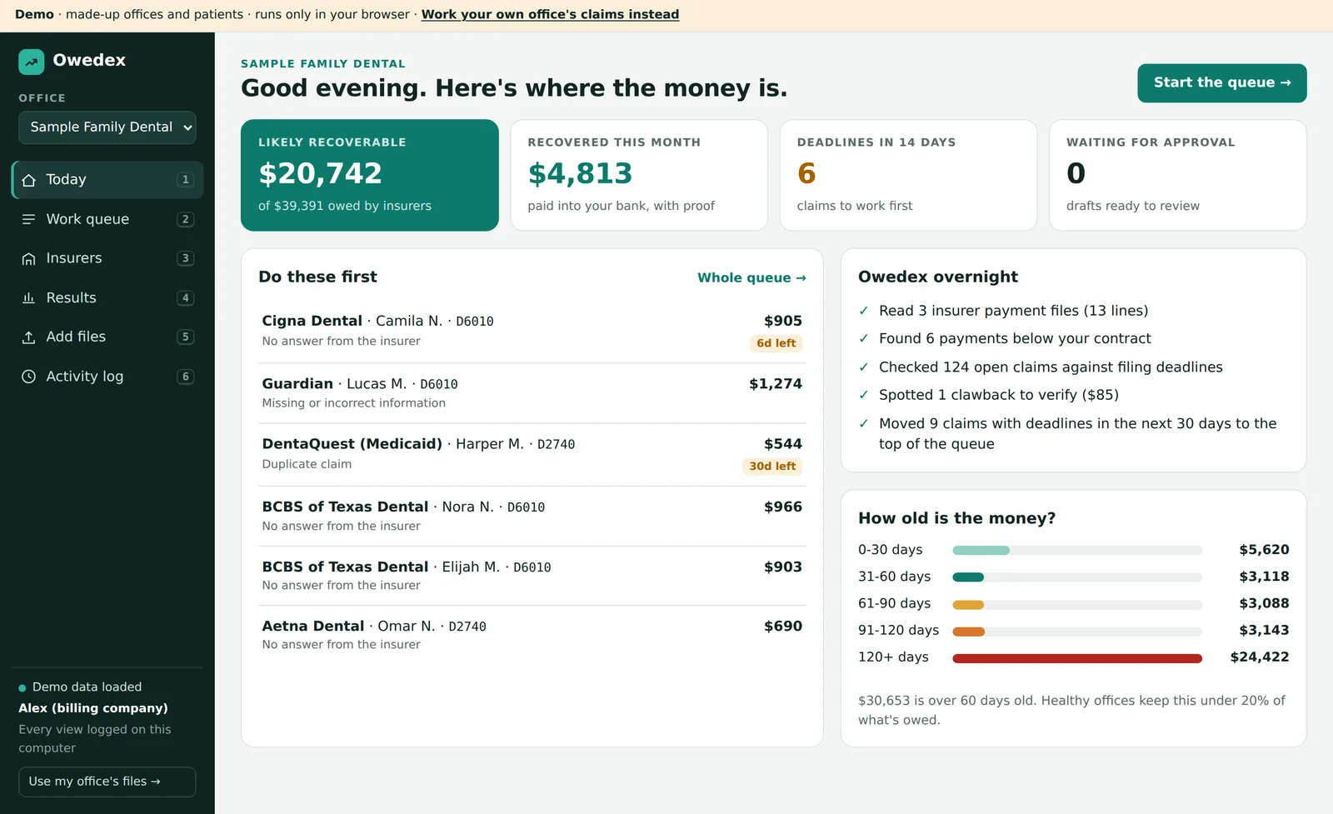
Task: Open the Sample Family Dental office dropdown
Action: point(107,127)
